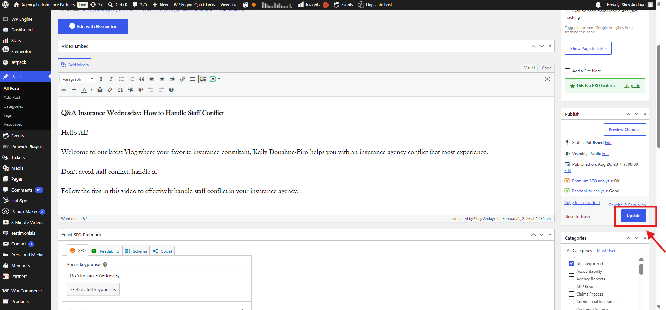Viewport: 666px width, 310px height.
Task: Open the Paragraph format dropdown
Action: pyautogui.click(x=77, y=79)
